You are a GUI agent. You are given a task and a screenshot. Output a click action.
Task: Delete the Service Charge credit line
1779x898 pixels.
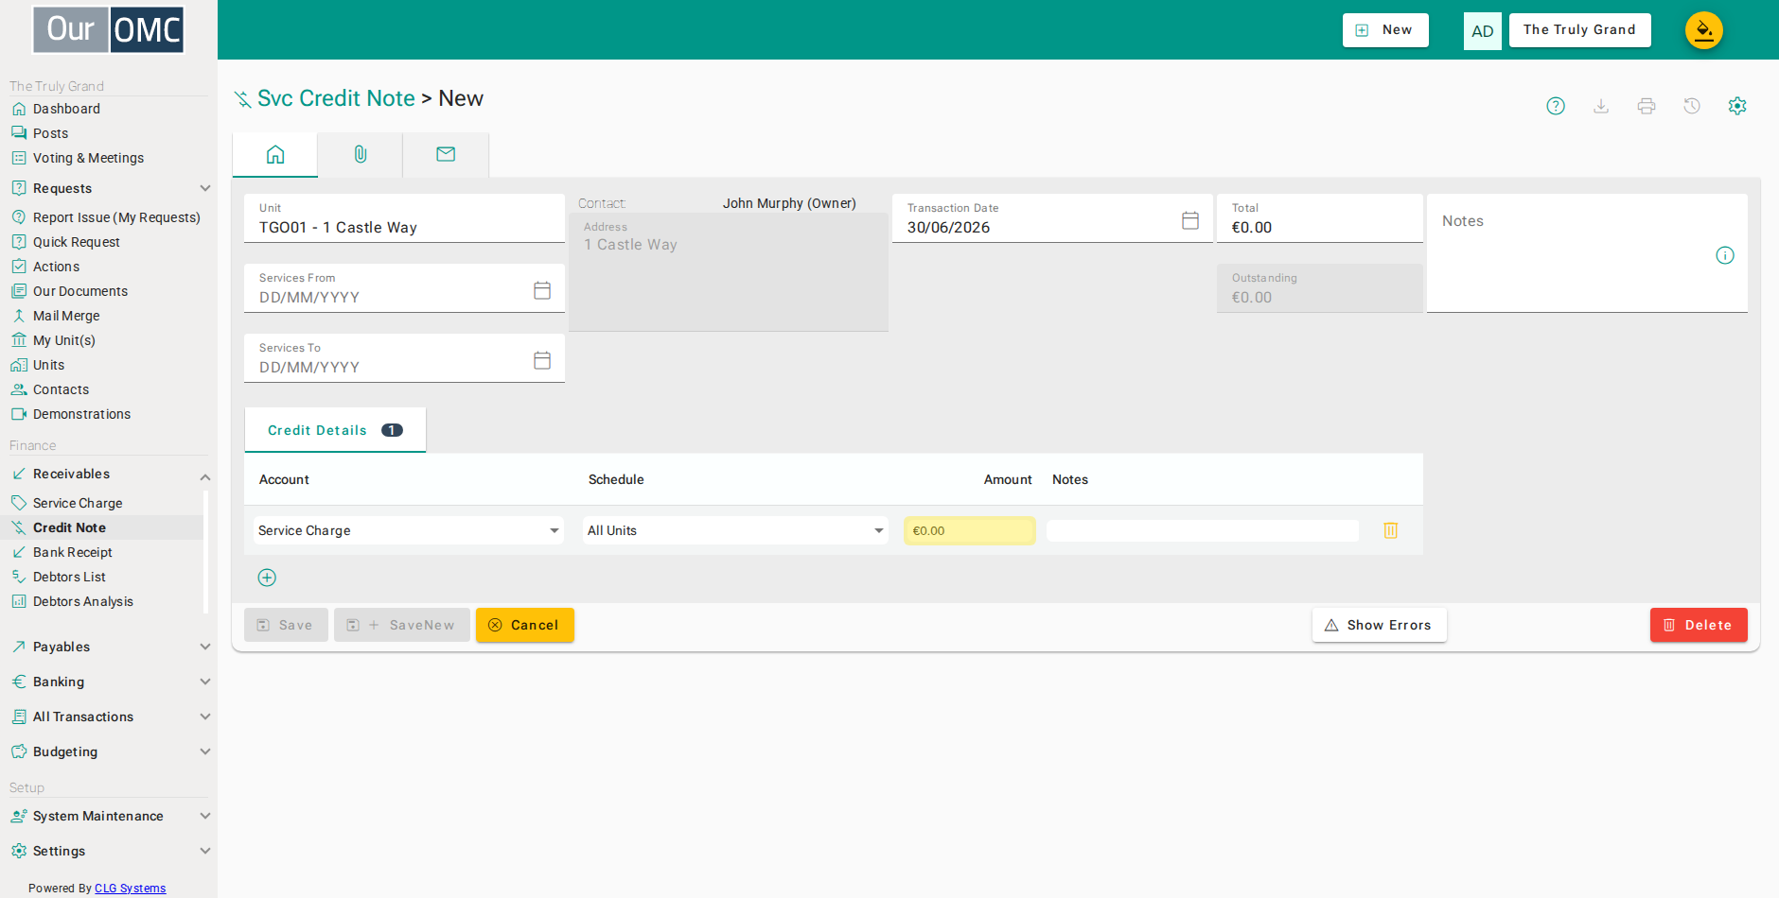coord(1391,530)
